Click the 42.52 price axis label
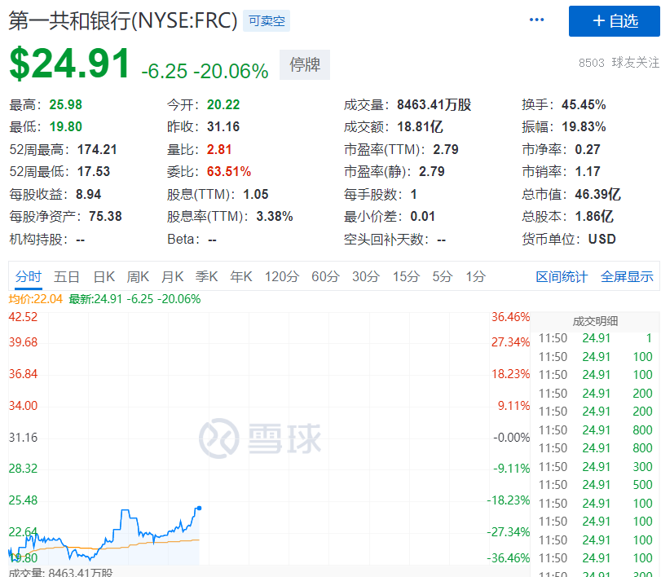Viewport: 661px width, 577px height. 23,317
